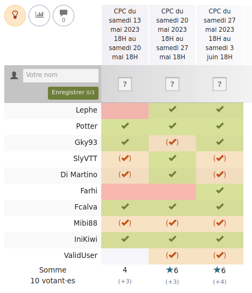252x293 pixels.
Task: Click Lephe's green checkmark for samedi 20 mai
Action: click(172, 109)
